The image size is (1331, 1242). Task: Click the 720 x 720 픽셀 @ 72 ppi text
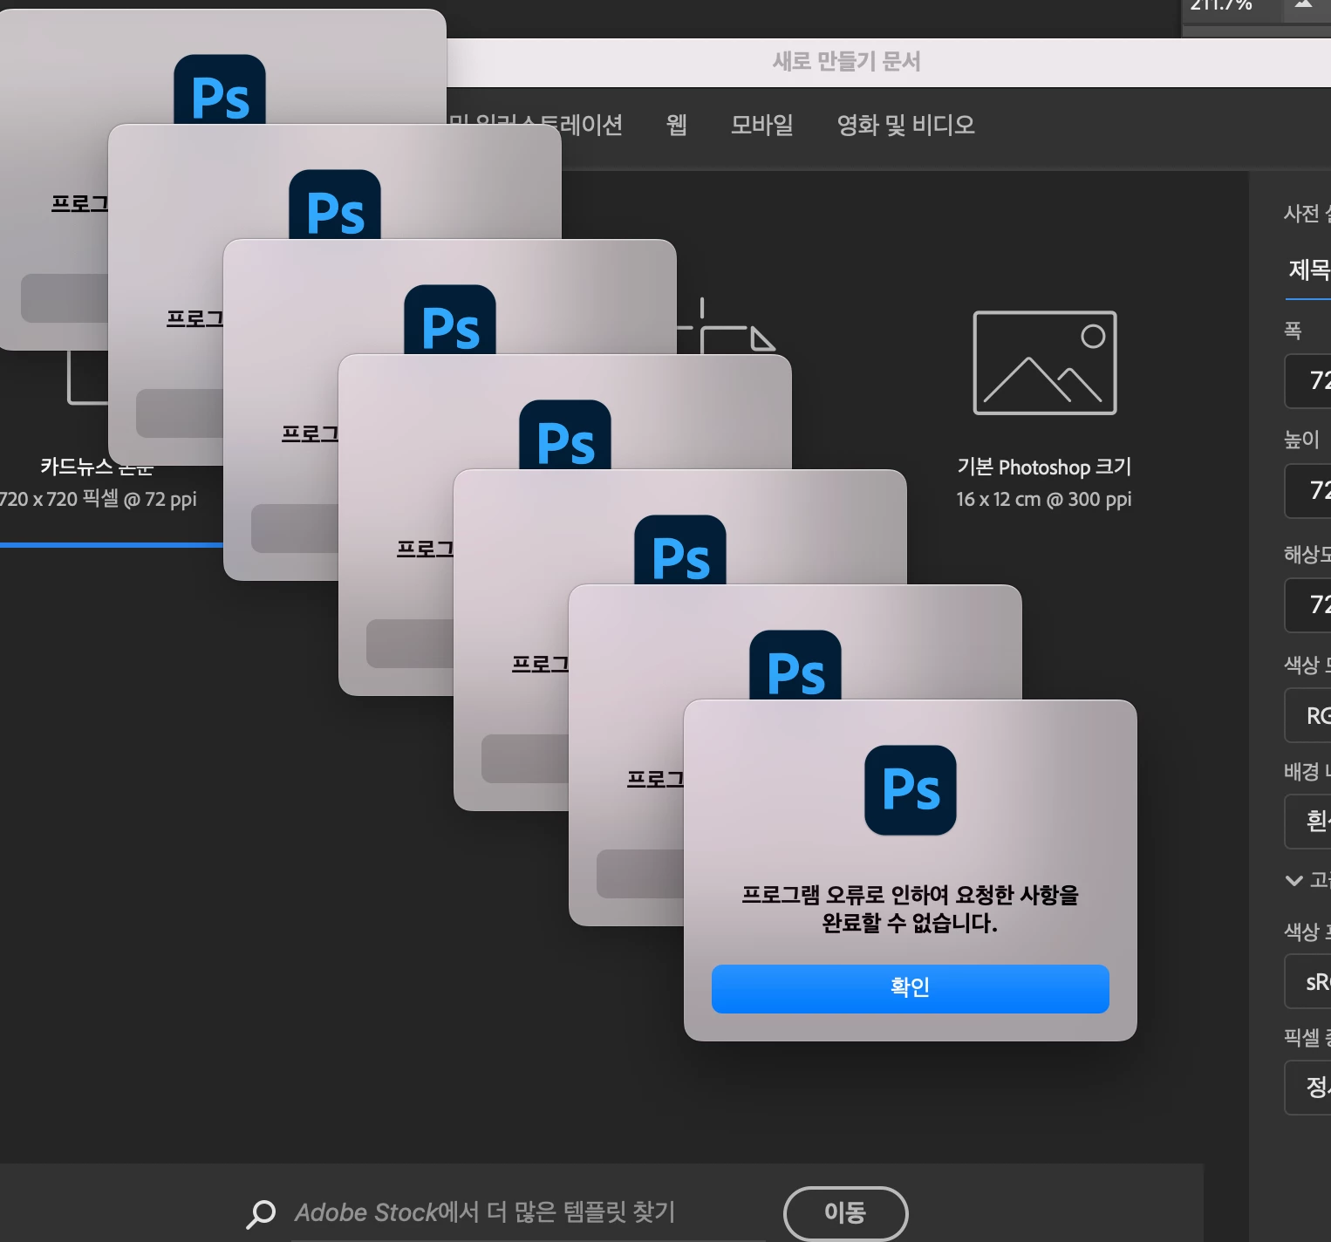click(98, 499)
